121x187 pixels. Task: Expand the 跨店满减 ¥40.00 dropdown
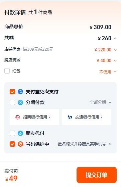(115, 60)
